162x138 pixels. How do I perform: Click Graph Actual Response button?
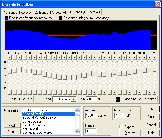click(x=140, y=99)
